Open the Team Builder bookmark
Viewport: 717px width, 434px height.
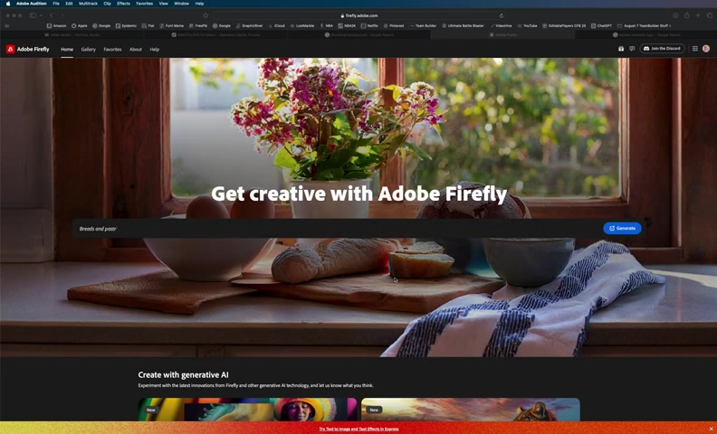(423, 25)
